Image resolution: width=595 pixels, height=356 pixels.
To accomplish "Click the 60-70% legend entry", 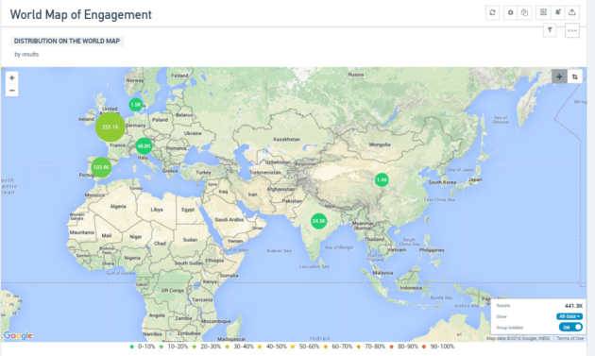I will [338, 347].
